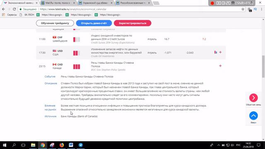The width and height of the screenshot is (265, 149).
Task: Open the IQ extension icon
Action: coord(255,9)
